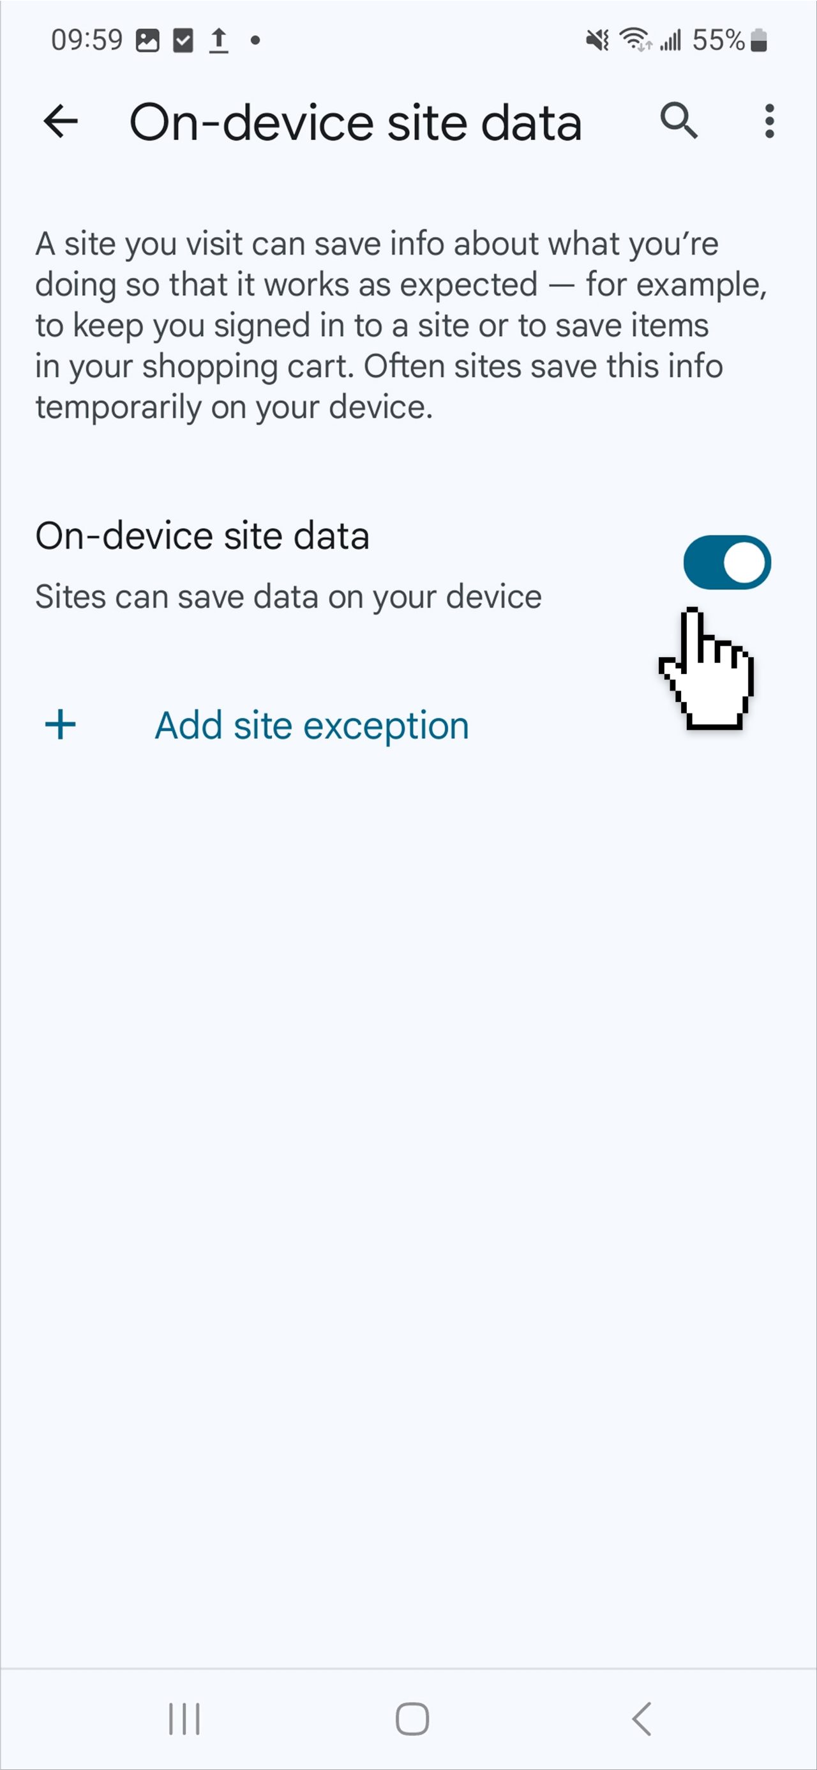
Task: Open the three-dot overflow menu
Action: click(770, 121)
